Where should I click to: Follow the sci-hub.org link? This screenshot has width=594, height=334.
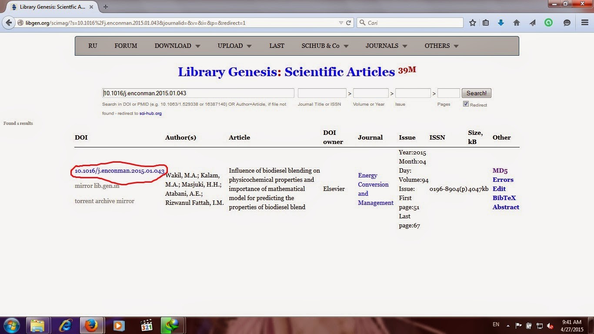point(150,114)
